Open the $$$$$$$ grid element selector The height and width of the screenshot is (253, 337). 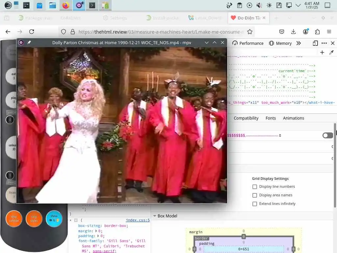click(x=254, y=135)
